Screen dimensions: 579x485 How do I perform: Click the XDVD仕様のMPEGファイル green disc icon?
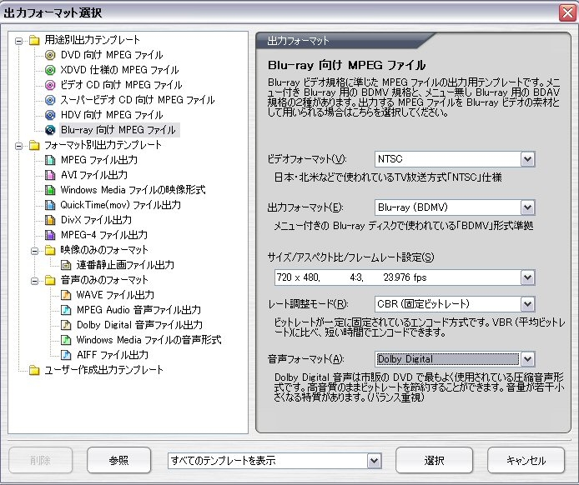click(x=50, y=70)
